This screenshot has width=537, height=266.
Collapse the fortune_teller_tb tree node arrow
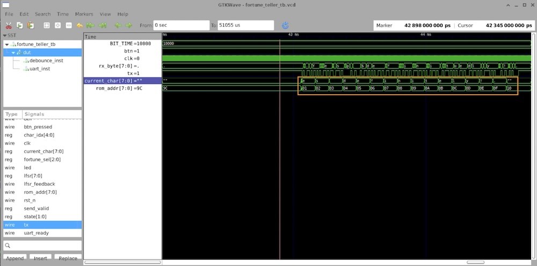pyautogui.click(x=7, y=44)
